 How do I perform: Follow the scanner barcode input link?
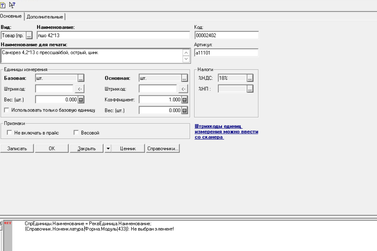click(x=226, y=132)
